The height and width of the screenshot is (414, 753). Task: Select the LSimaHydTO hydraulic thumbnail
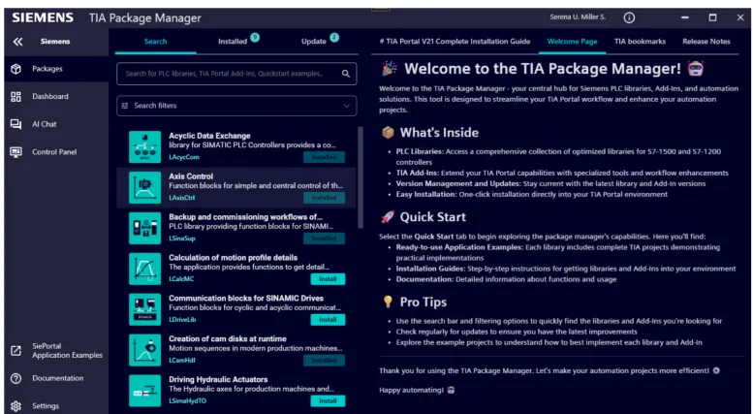click(x=145, y=391)
